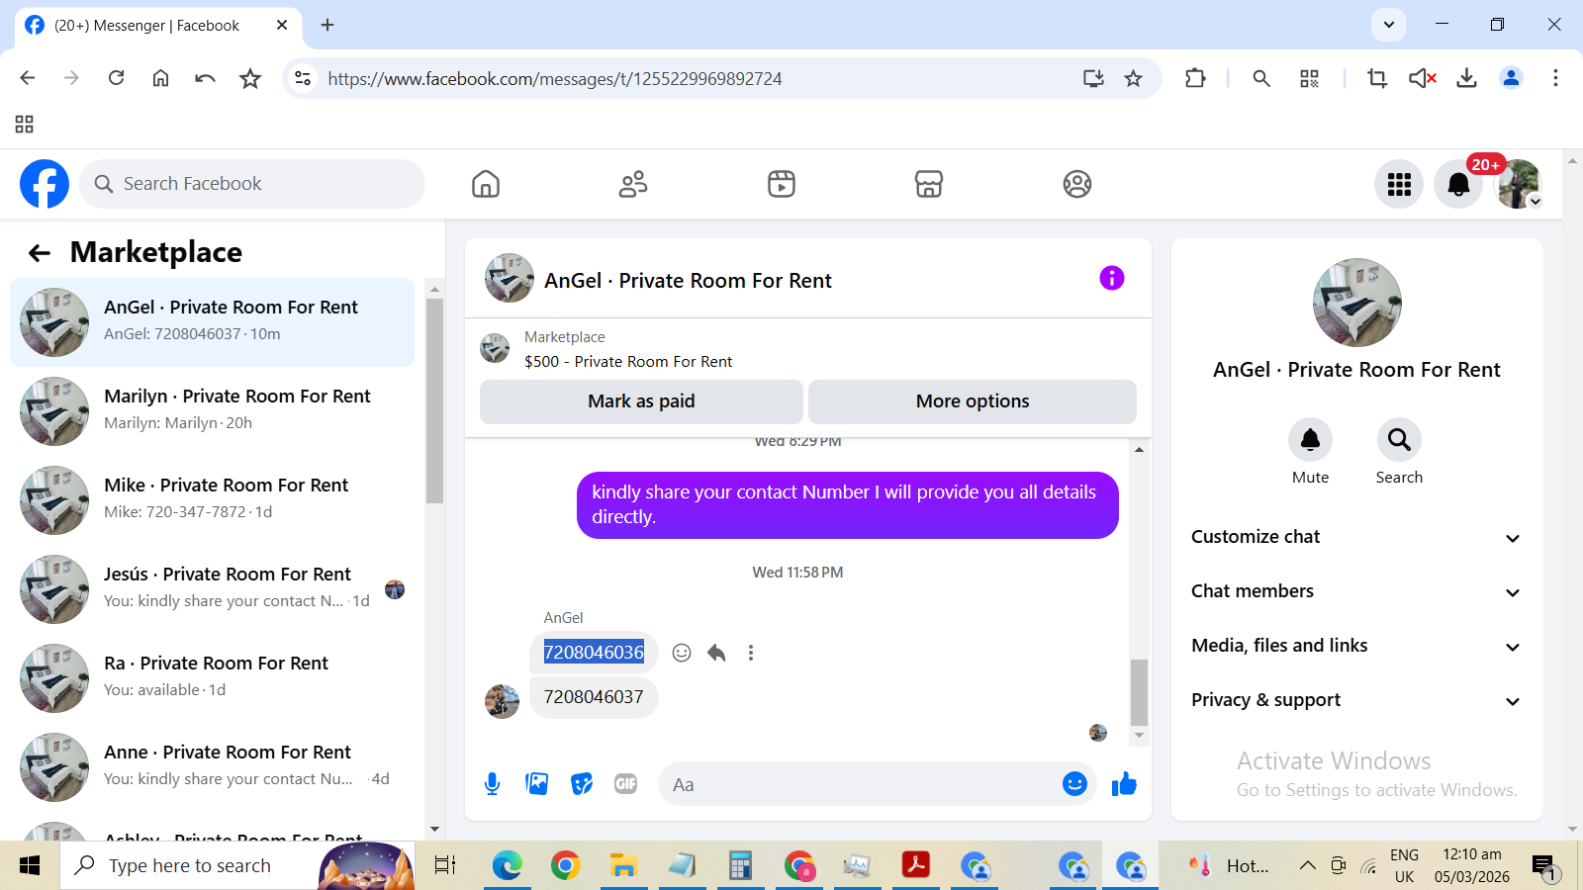Open the $500 Private Room For Rent listing

[x=628, y=362]
